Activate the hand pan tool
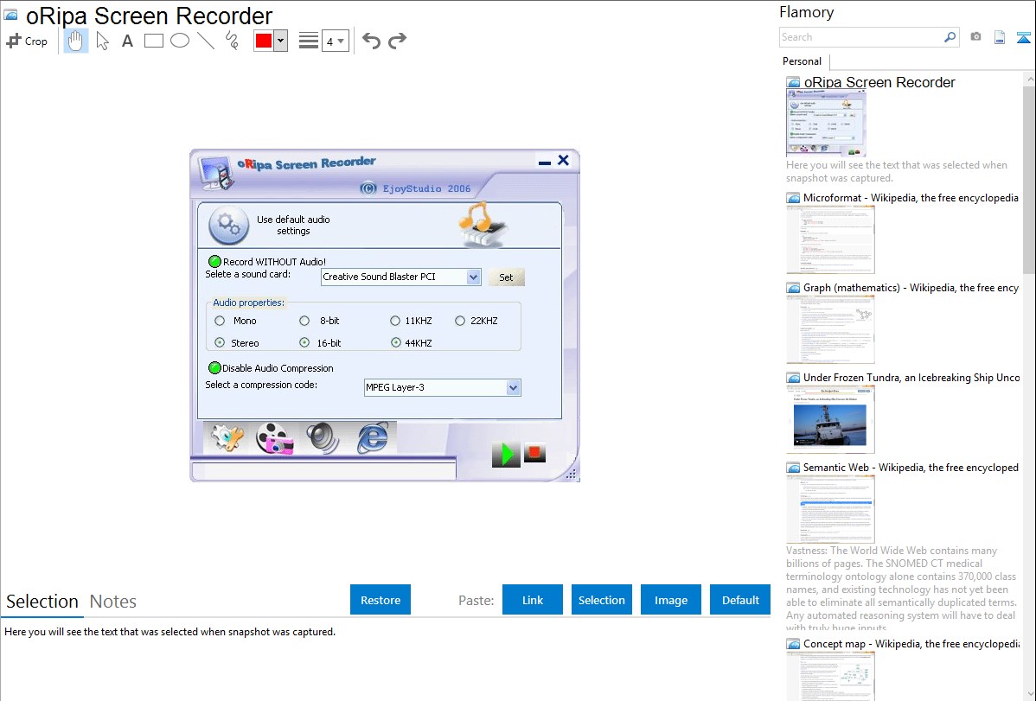The image size is (1036, 701). tap(76, 41)
